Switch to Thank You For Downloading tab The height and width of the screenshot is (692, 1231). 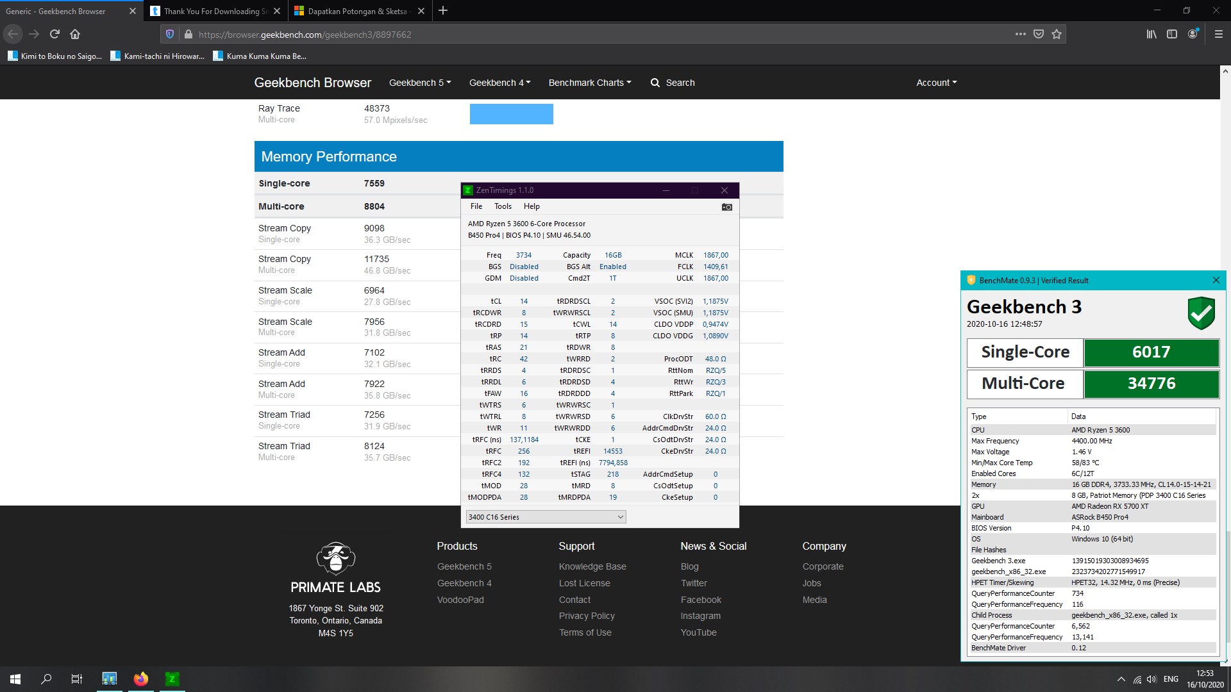215,11
